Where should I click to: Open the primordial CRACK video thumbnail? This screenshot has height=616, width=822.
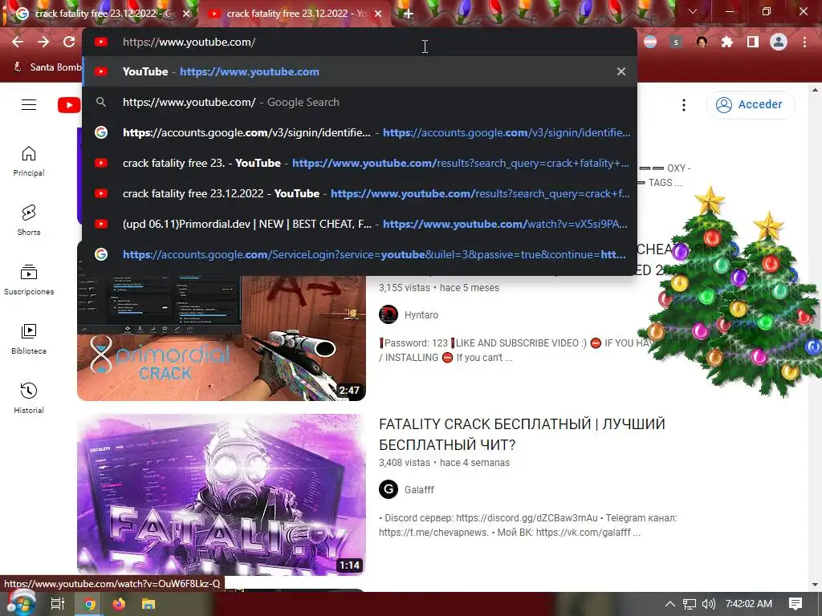click(222, 338)
